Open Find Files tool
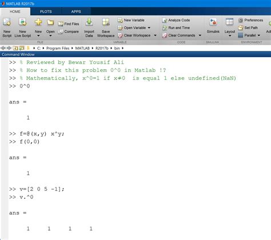This screenshot has width=271, height=240. (69, 24)
